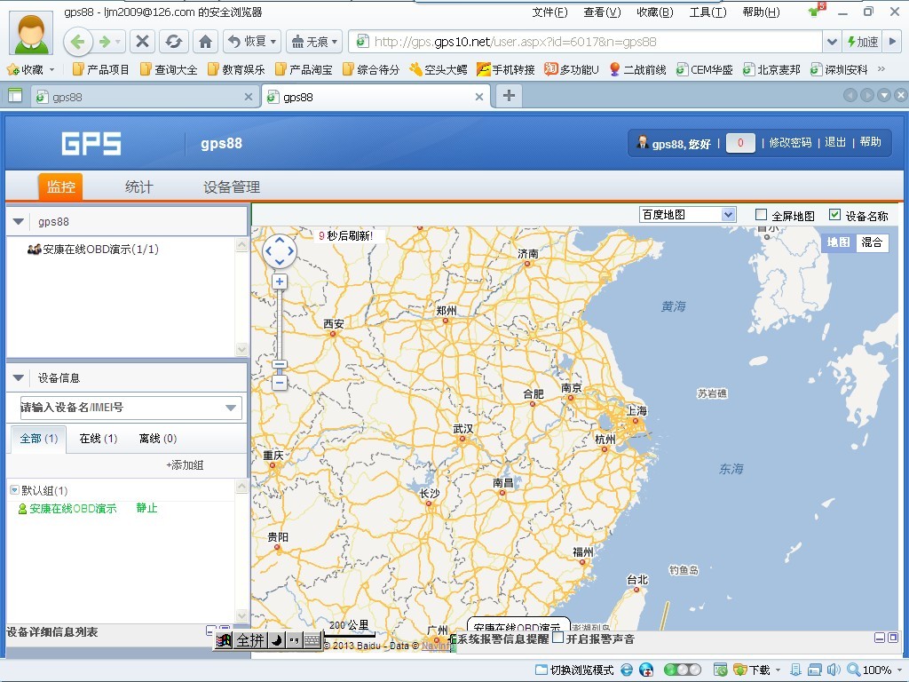Screen dimensions: 909x682
Task: Click the message count 0 button
Action: point(740,143)
